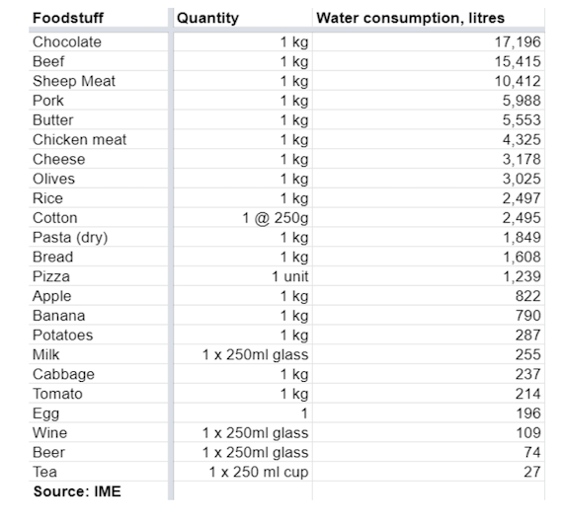Click the Banana row label
The image size is (563, 523).
point(59,316)
